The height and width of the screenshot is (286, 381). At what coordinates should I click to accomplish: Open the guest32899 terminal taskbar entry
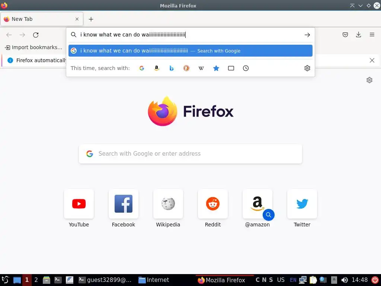point(105,280)
